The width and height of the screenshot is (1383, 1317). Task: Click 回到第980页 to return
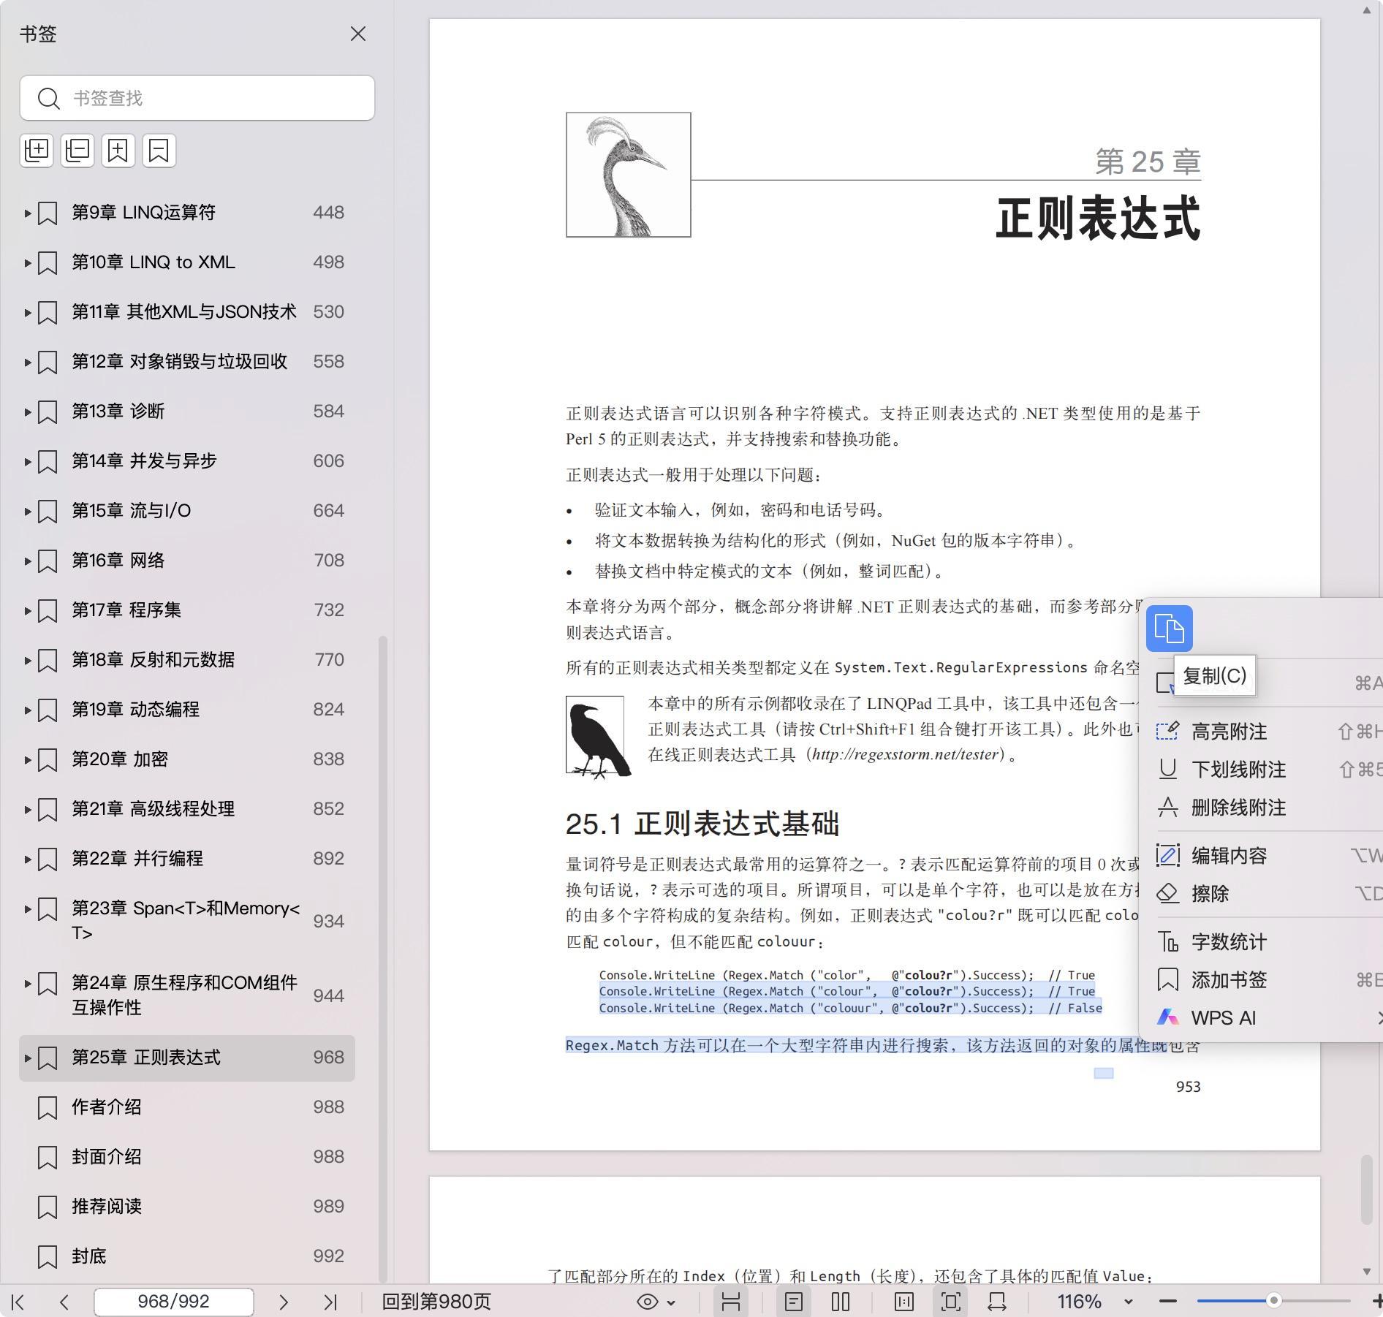[x=436, y=1302]
